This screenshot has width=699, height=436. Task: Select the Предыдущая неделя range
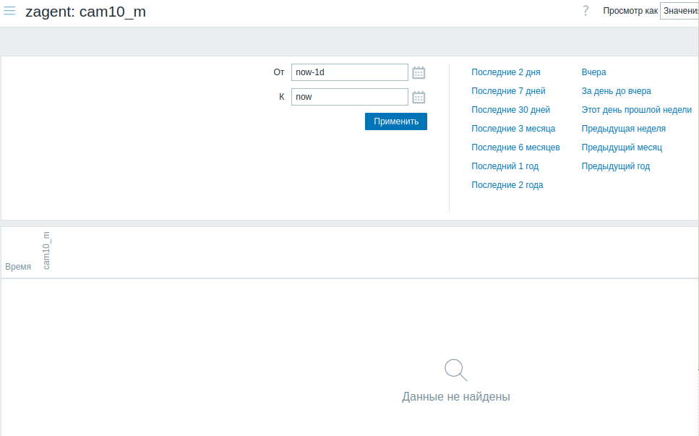coord(622,128)
